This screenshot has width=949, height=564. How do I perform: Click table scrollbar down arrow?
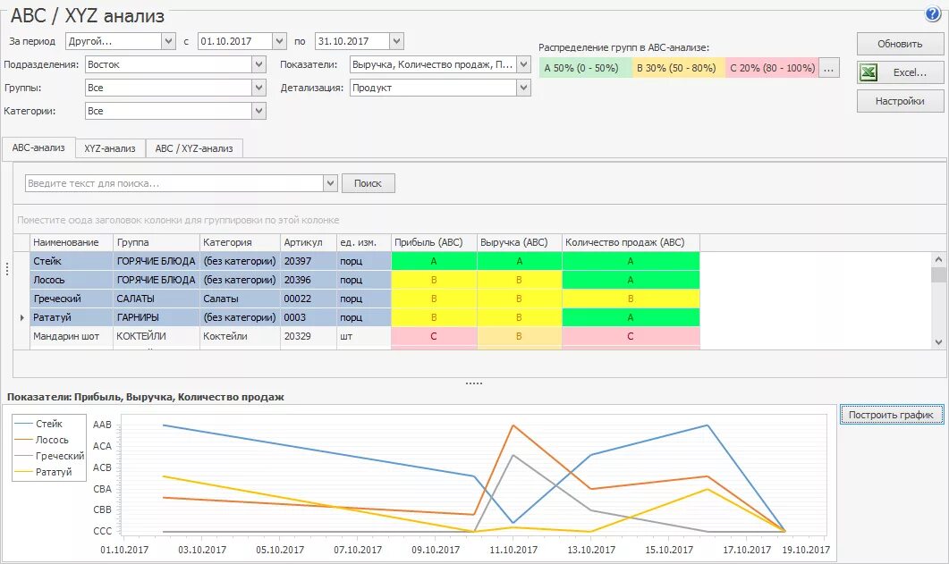pos(938,342)
